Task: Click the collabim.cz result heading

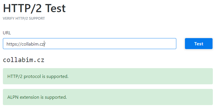Action: point(24,60)
